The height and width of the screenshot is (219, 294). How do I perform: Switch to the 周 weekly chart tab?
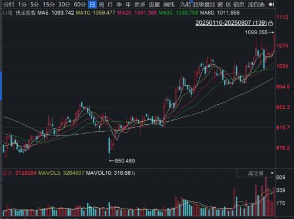tap(101, 4)
